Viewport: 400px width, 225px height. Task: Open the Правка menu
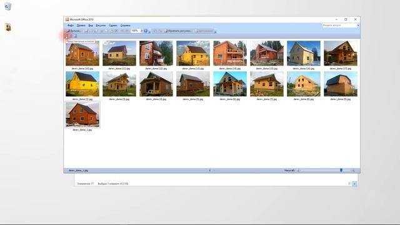pyautogui.click(x=81, y=26)
